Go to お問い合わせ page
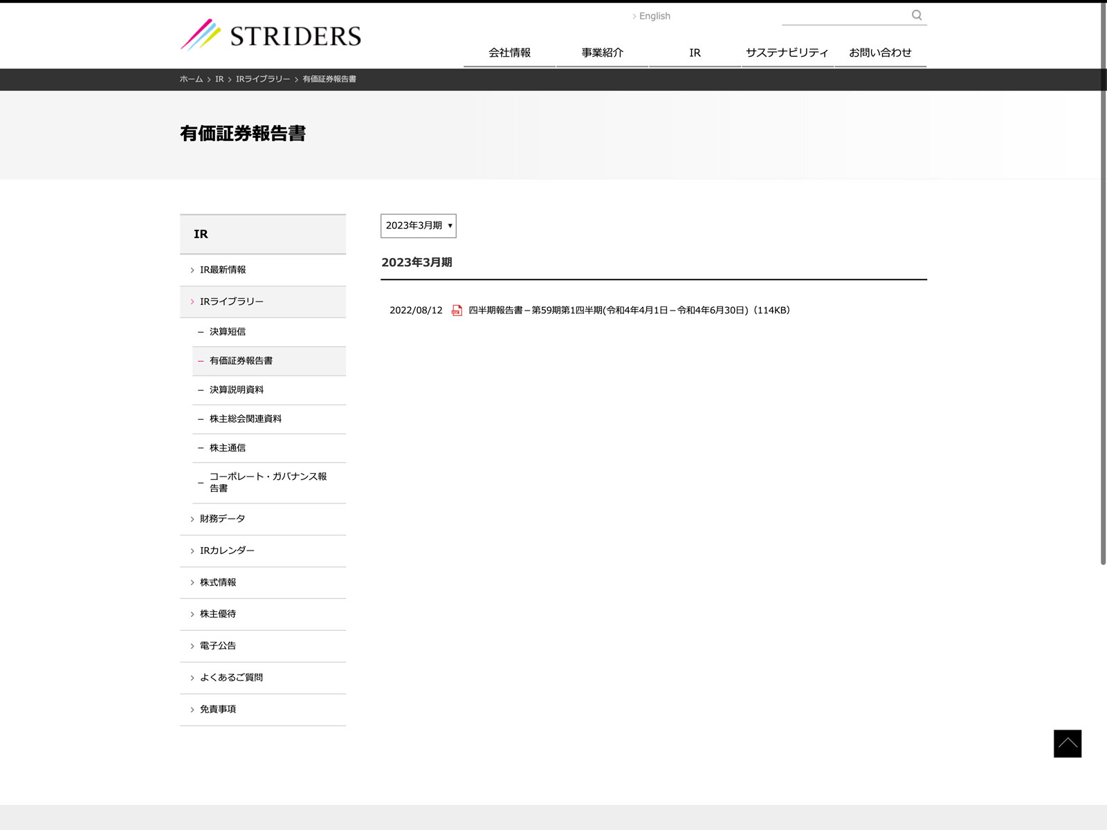This screenshot has height=830, width=1107. pyautogui.click(x=880, y=53)
